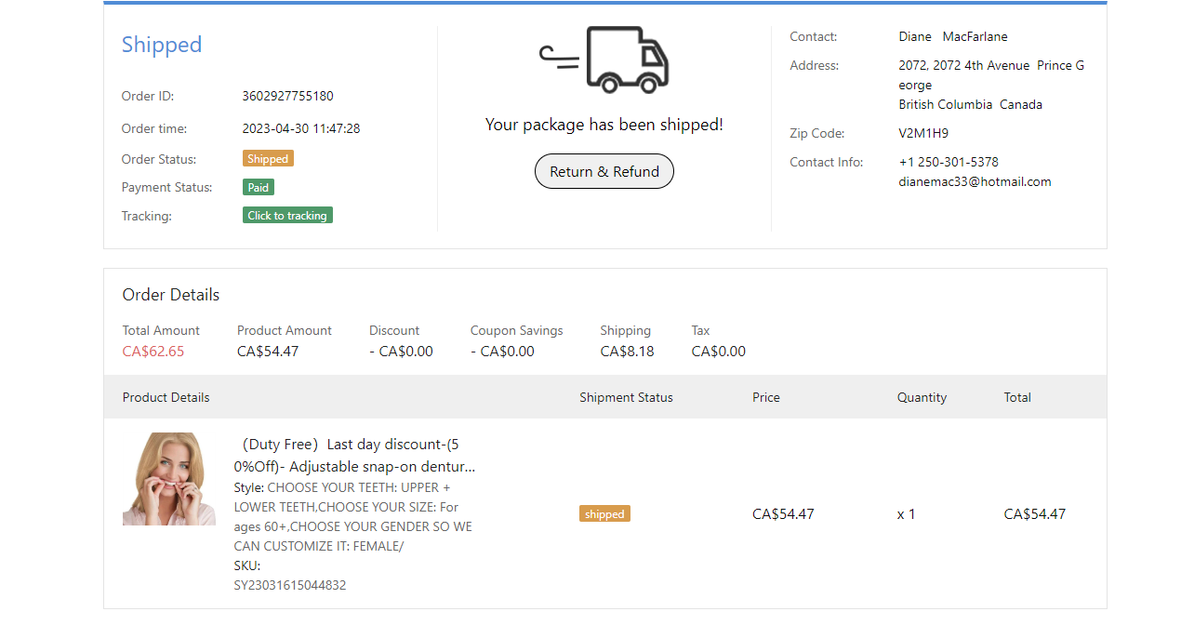Click the Shipment Status column header
1181x625 pixels.
(x=626, y=397)
